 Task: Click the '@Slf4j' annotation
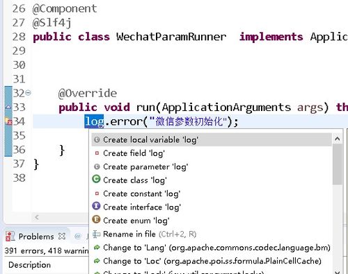point(52,23)
